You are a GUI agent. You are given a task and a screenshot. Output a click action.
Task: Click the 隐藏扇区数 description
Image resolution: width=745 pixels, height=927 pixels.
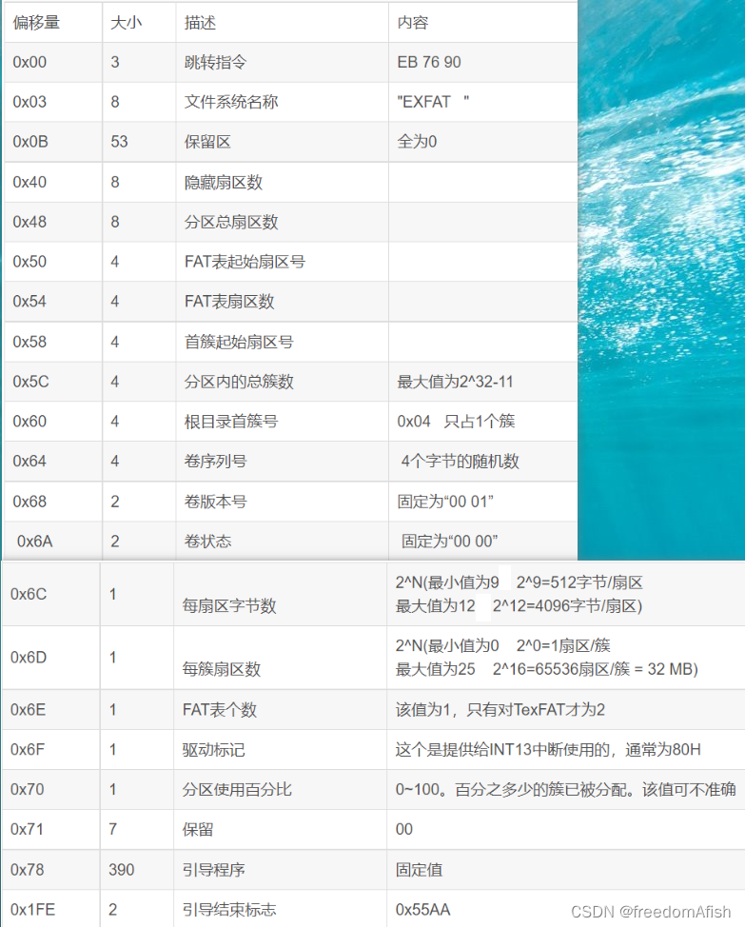(x=224, y=182)
